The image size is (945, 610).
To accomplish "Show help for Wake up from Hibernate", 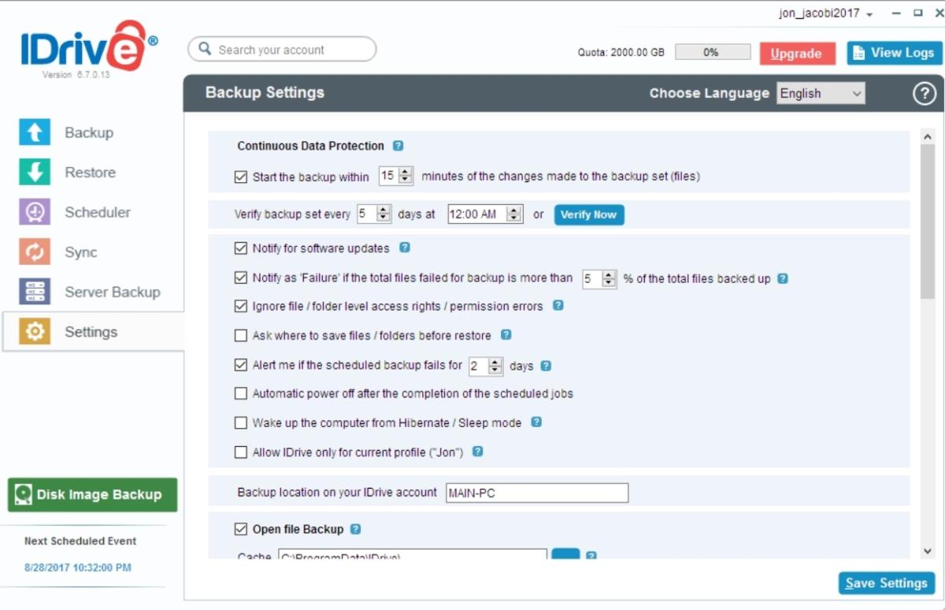I will tap(536, 422).
